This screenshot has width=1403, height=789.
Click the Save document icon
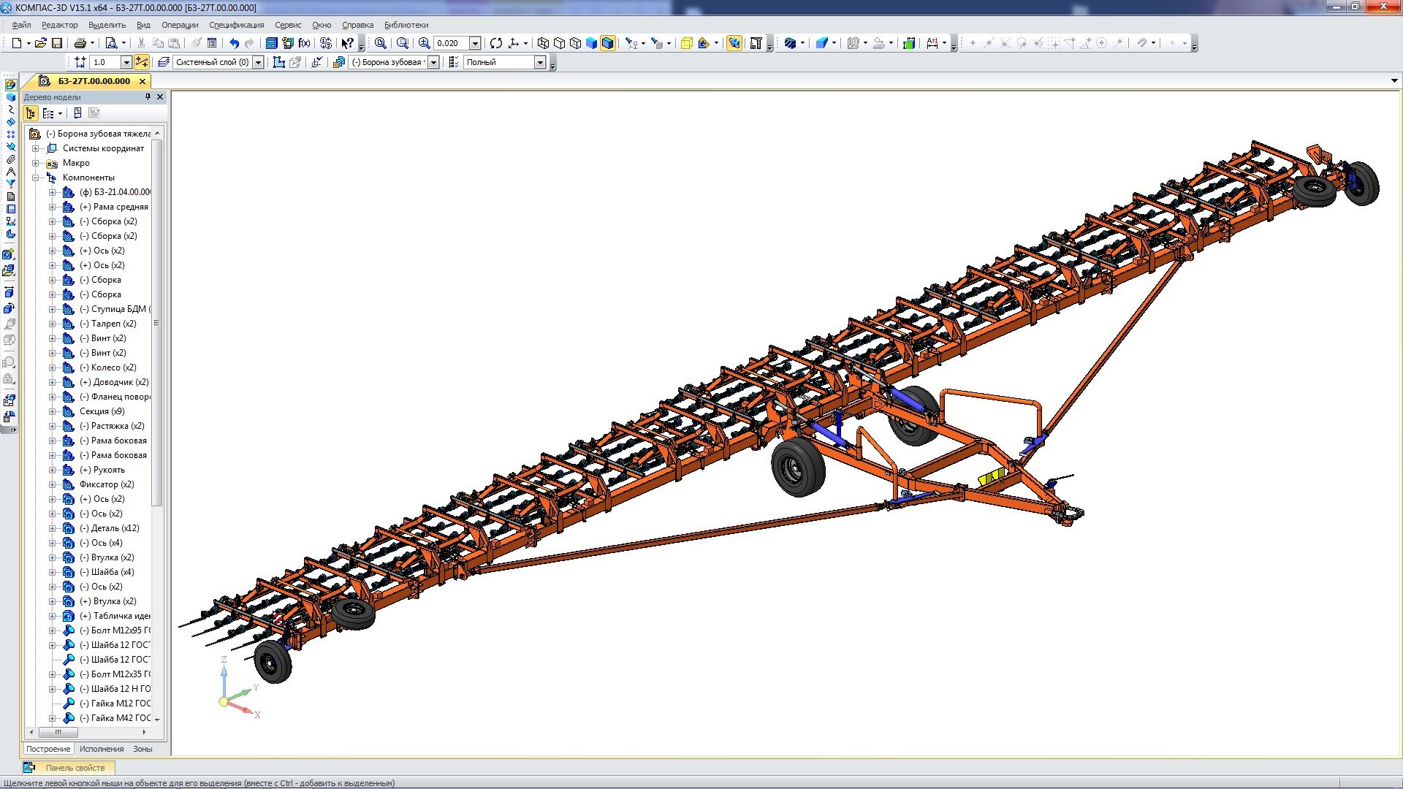57,43
